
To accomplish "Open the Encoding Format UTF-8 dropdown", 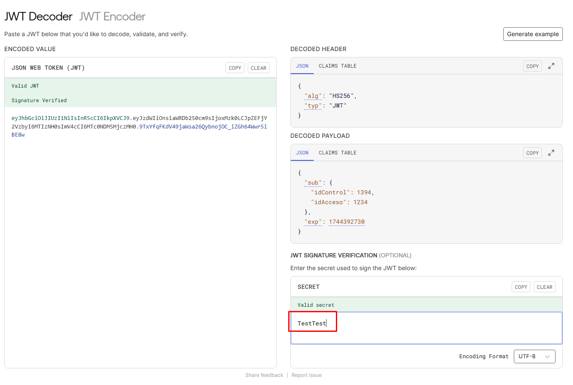I will coord(534,356).
